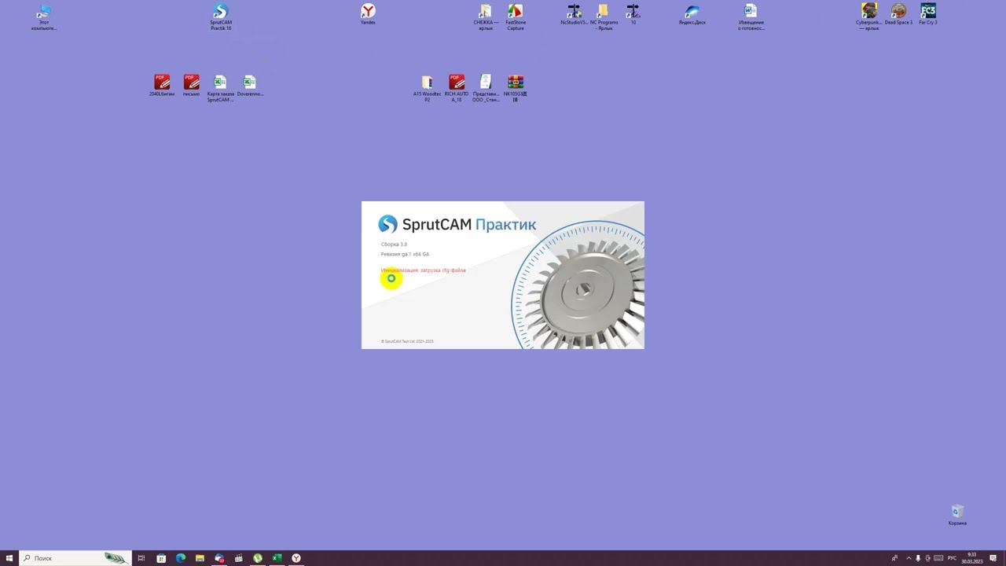Switch to the Excel taskbar app
Screen dimensions: 1006x566
(277, 558)
